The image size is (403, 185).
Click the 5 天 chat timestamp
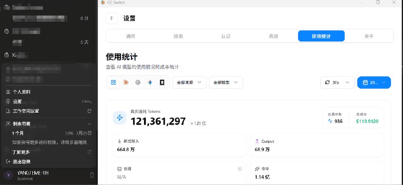(84, 42)
